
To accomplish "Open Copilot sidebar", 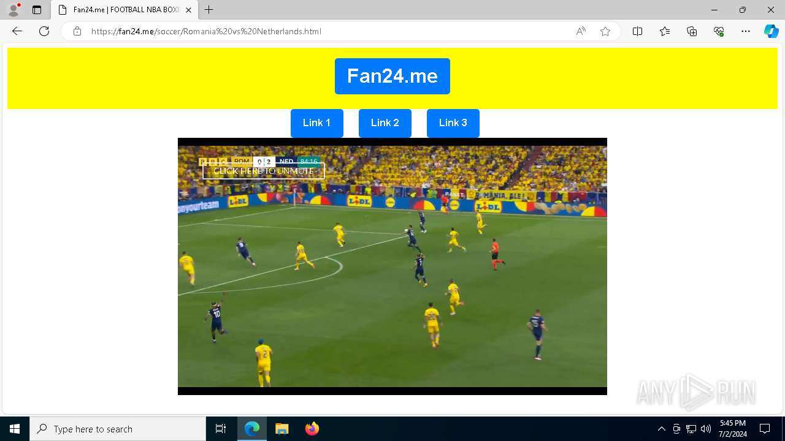I will (771, 31).
